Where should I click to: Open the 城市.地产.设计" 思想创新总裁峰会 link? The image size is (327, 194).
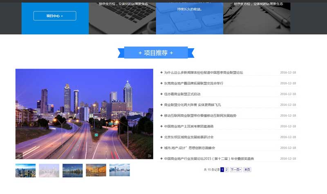point(189,148)
